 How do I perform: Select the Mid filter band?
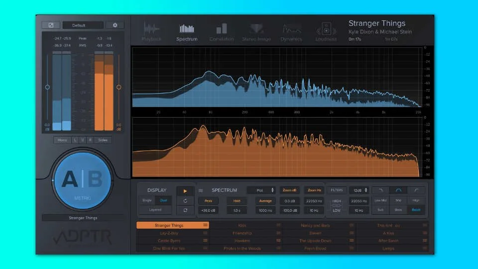398,200
